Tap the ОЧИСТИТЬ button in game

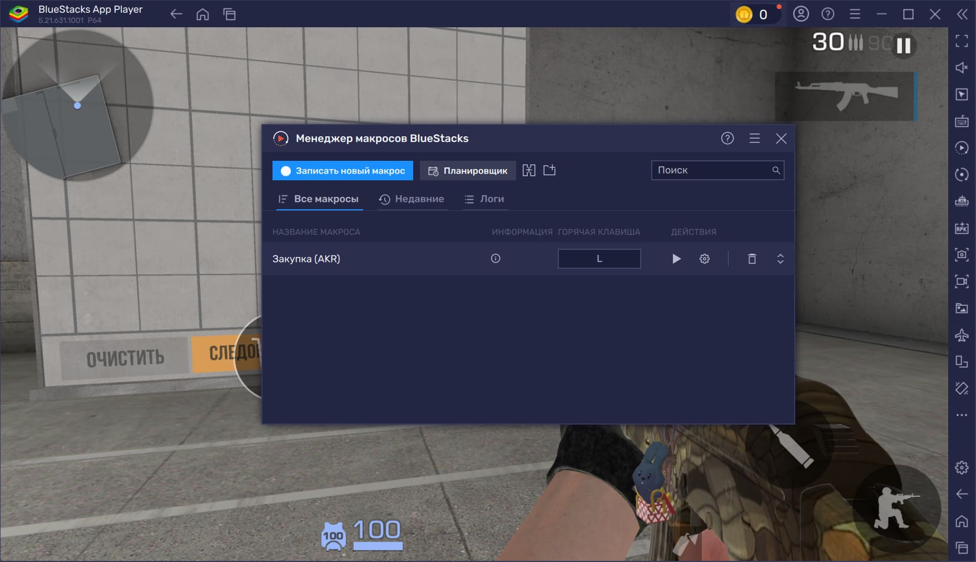(125, 358)
